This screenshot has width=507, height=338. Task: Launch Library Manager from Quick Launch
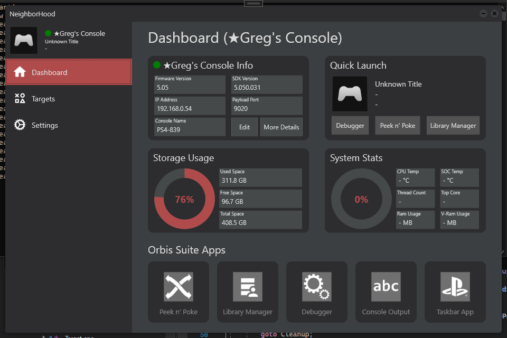[x=453, y=126]
